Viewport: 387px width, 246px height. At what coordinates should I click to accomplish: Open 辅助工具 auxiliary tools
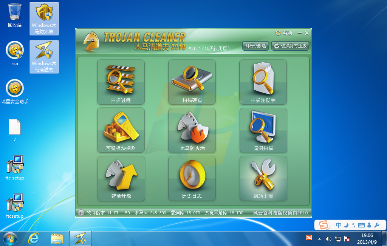pyautogui.click(x=263, y=178)
